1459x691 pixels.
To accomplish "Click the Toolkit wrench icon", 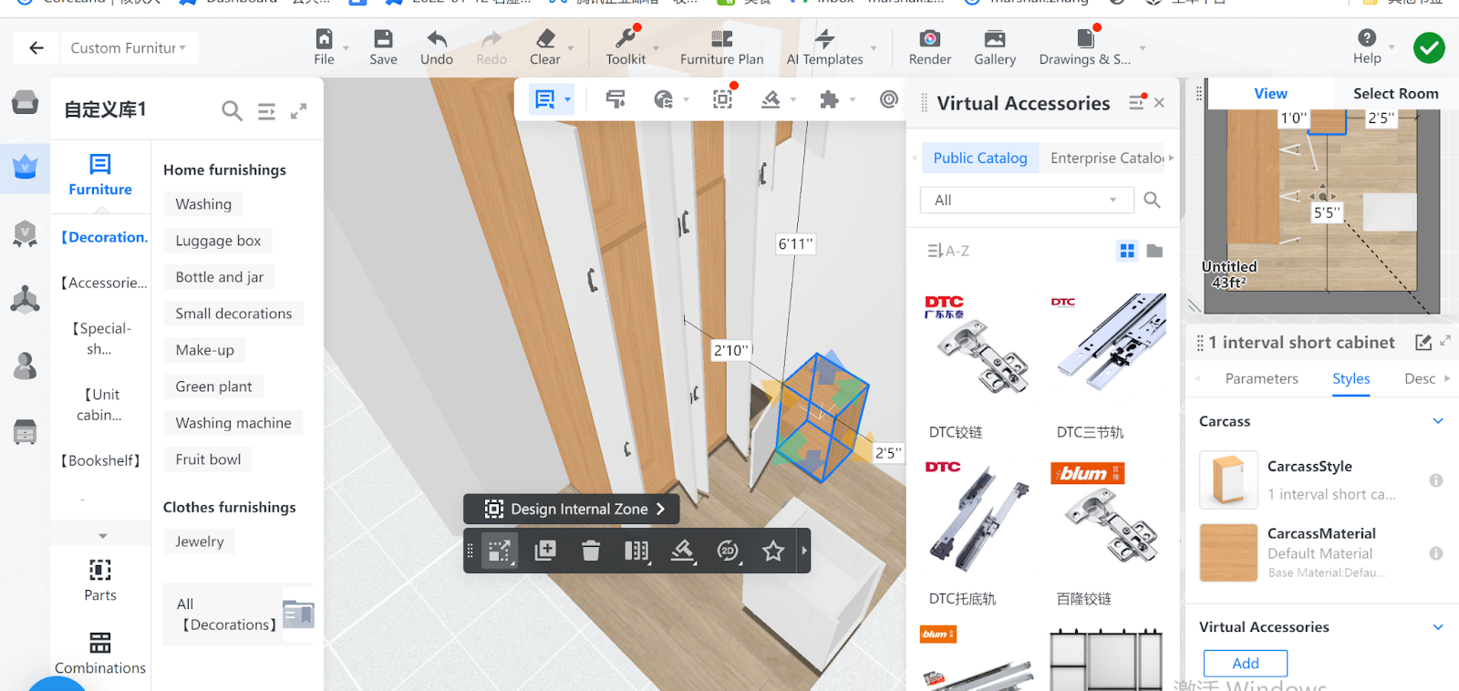I will 626,39.
